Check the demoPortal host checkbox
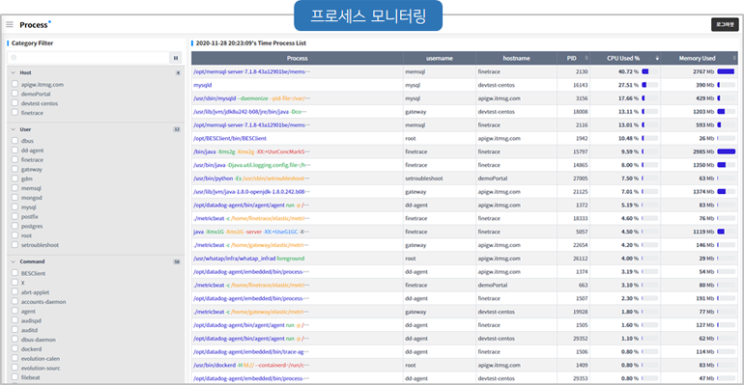This screenshot has height=385, width=744. [x=14, y=94]
